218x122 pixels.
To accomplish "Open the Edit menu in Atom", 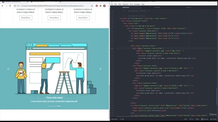I will [x=115, y=4].
